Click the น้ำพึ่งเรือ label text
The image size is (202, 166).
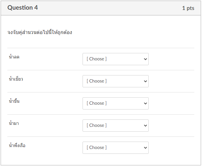point(17,145)
